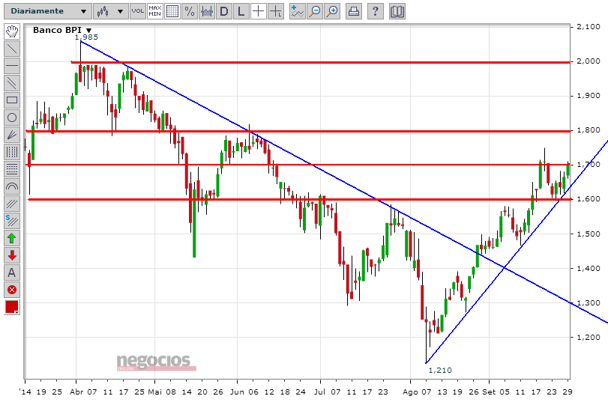Delete drawings with the red X icon

point(12,290)
